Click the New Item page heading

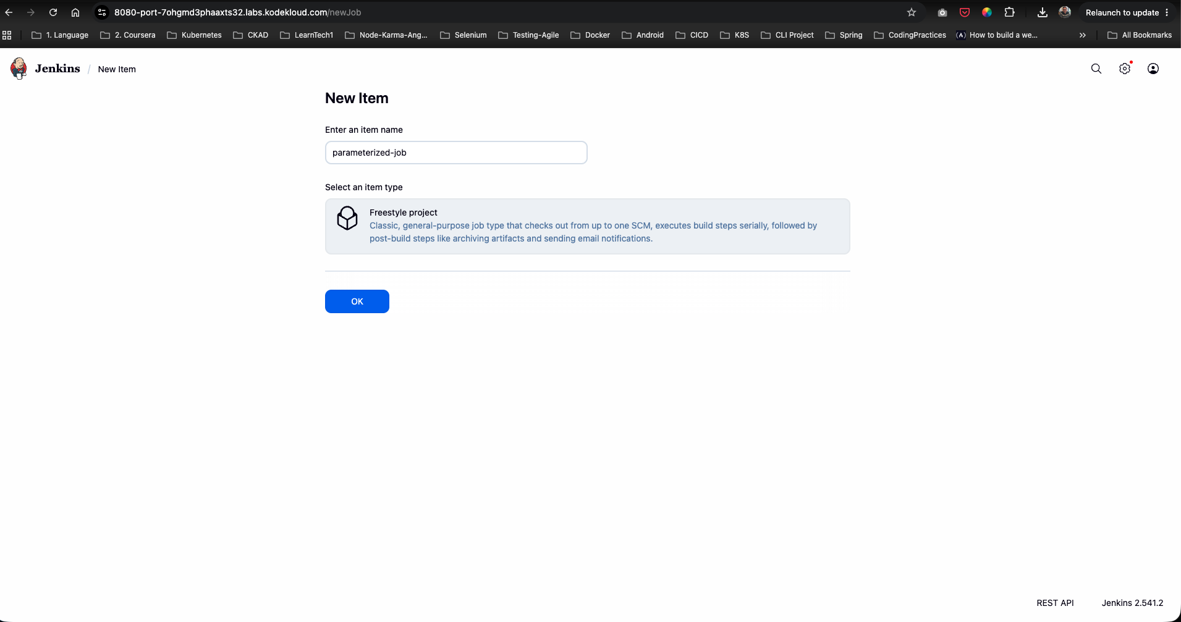[357, 98]
